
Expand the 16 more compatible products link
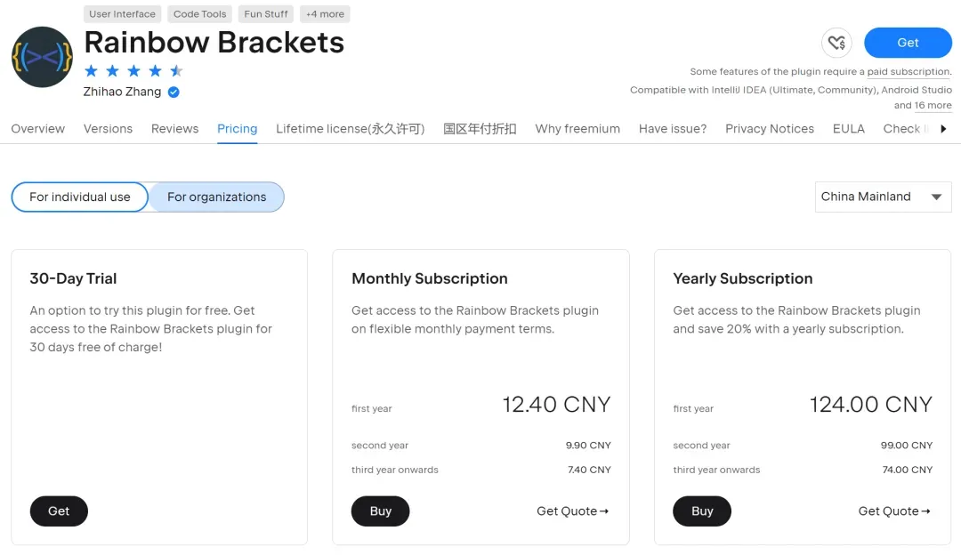(933, 105)
